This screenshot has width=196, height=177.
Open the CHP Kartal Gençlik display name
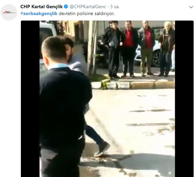41,7
